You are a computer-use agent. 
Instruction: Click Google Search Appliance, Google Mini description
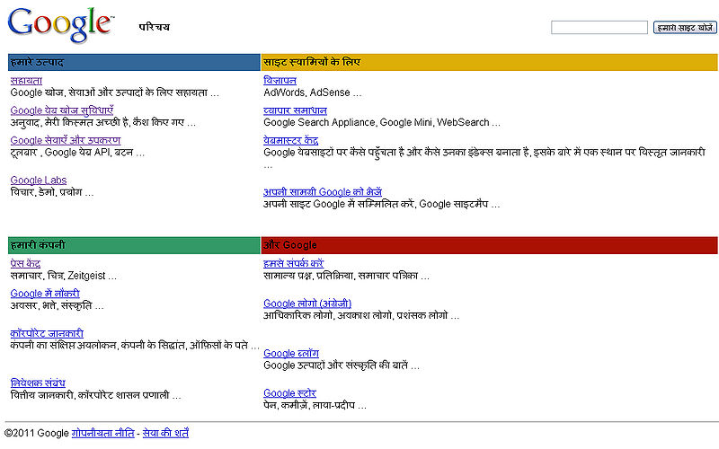pyautogui.click(x=381, y=122)
